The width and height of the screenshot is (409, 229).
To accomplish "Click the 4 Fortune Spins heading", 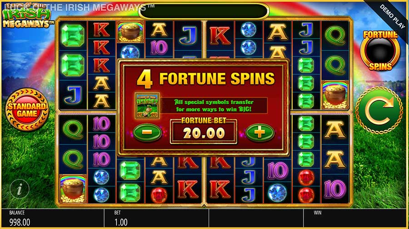I will [x=206, y=79].
